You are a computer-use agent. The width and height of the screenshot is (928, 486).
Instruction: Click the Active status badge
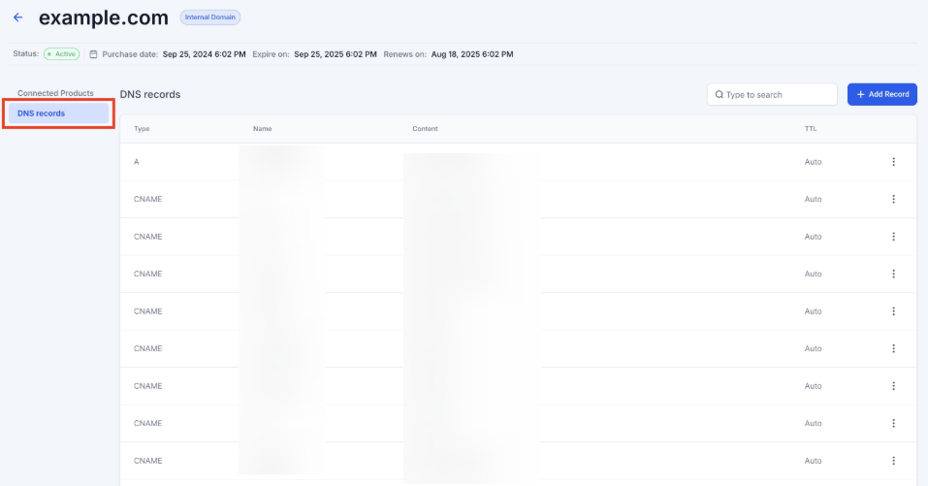pos(61,54)
